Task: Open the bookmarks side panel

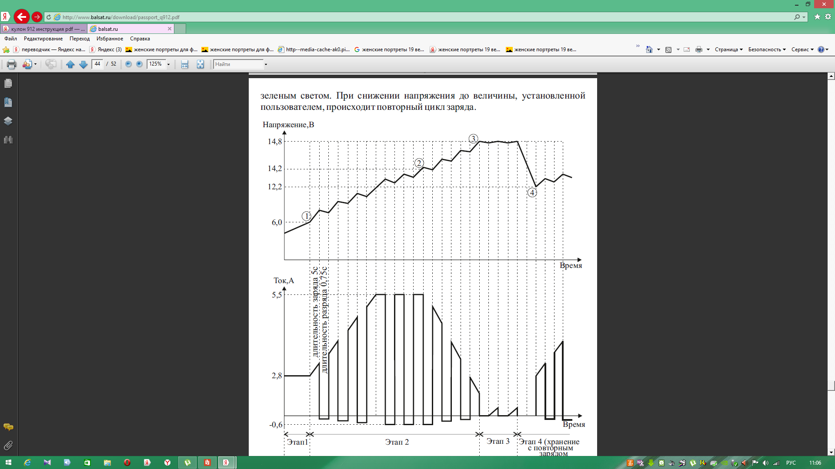Action: tap(8, 102)
